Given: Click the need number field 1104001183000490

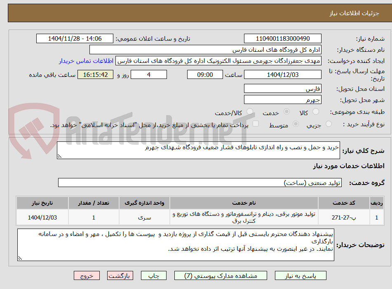Looking at the screenshot, I should pyautogui.click(x=282, y=39).
